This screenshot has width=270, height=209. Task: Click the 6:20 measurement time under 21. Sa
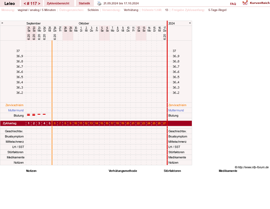click(x=29, y=37)
